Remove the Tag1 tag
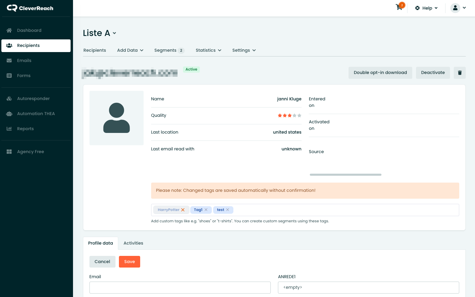 [206, 210]
